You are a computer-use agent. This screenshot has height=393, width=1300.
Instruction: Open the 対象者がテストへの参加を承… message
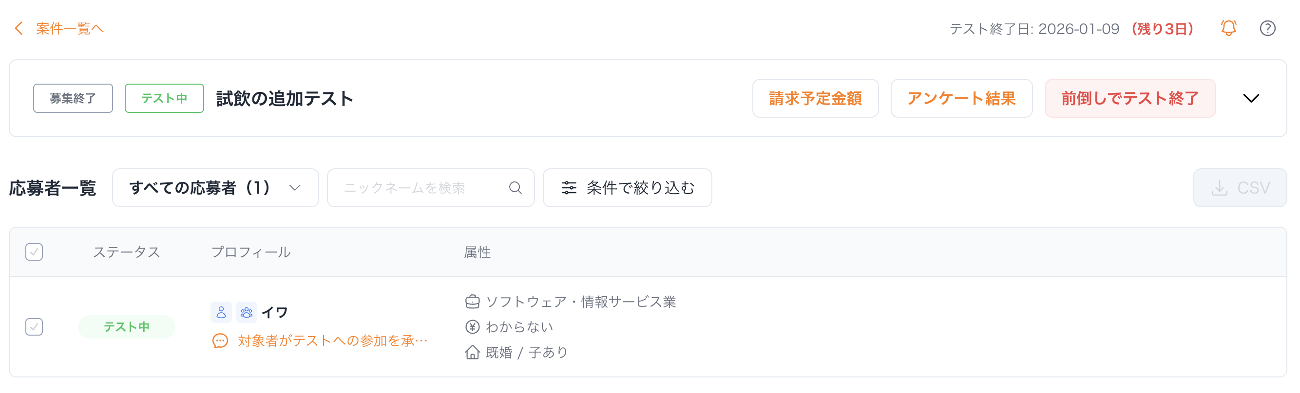pyautogui.click(x=333, y=341)
